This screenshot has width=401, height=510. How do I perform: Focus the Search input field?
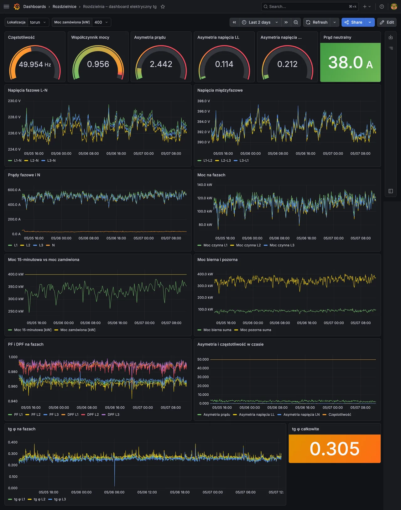(x=310, y=7)
